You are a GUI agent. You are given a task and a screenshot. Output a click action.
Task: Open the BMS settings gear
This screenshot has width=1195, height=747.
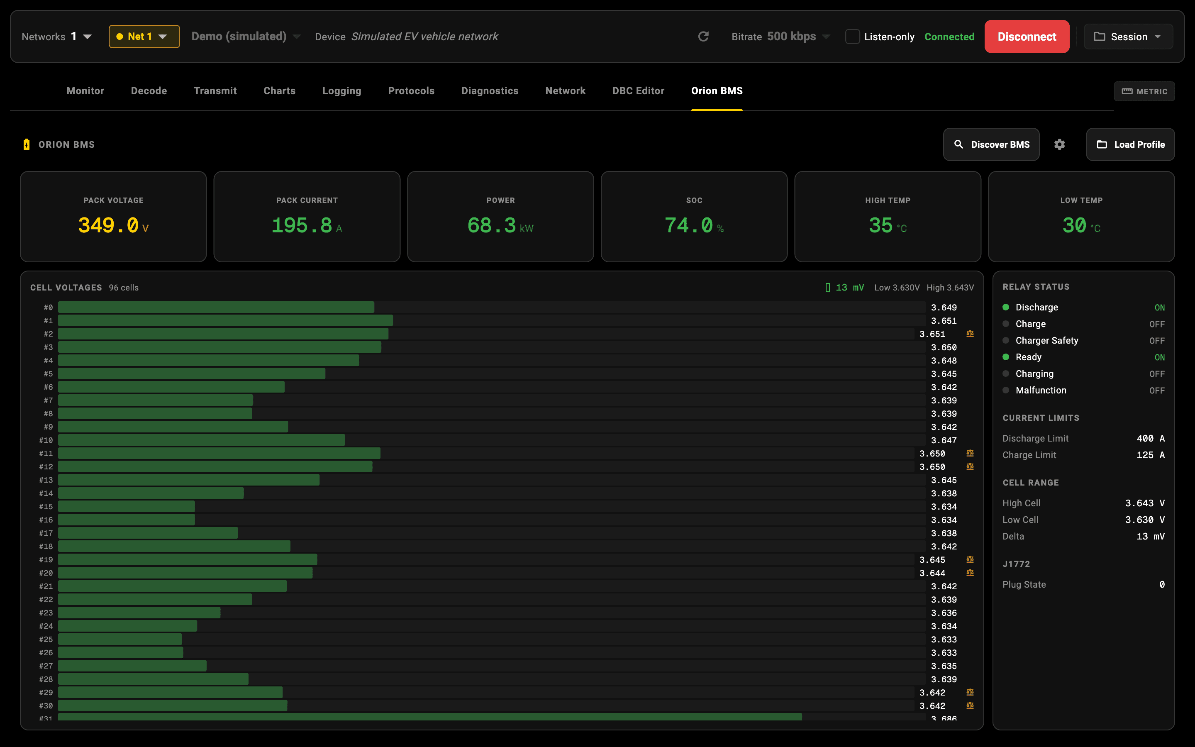1059,144
